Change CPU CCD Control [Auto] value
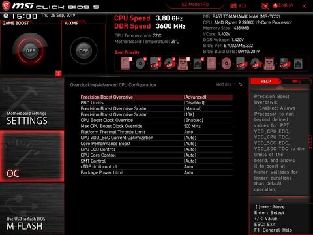313x235 pixels. click(x=190, y=149)
